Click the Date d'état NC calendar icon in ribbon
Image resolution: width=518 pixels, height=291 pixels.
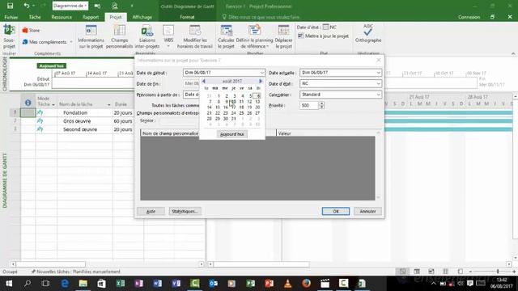point(325,27)
